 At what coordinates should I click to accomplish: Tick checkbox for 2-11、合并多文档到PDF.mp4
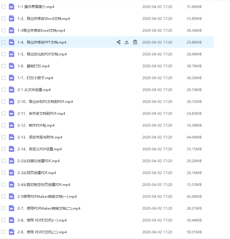[4, 113]
